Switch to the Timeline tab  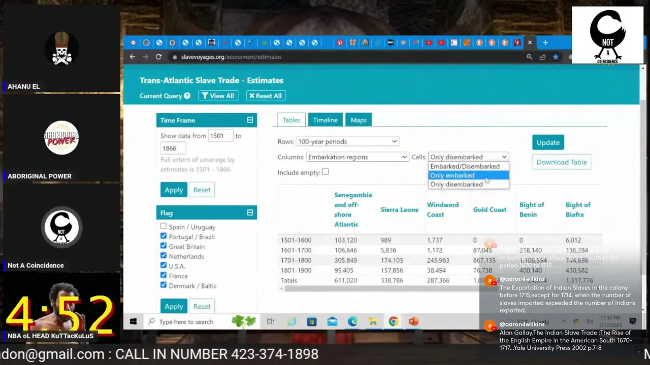pyautogui.click(x=326, y=120)
